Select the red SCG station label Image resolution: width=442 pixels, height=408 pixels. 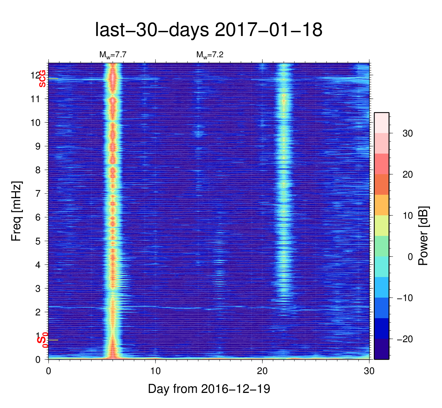pyautogui.click(x=42, y=79)
